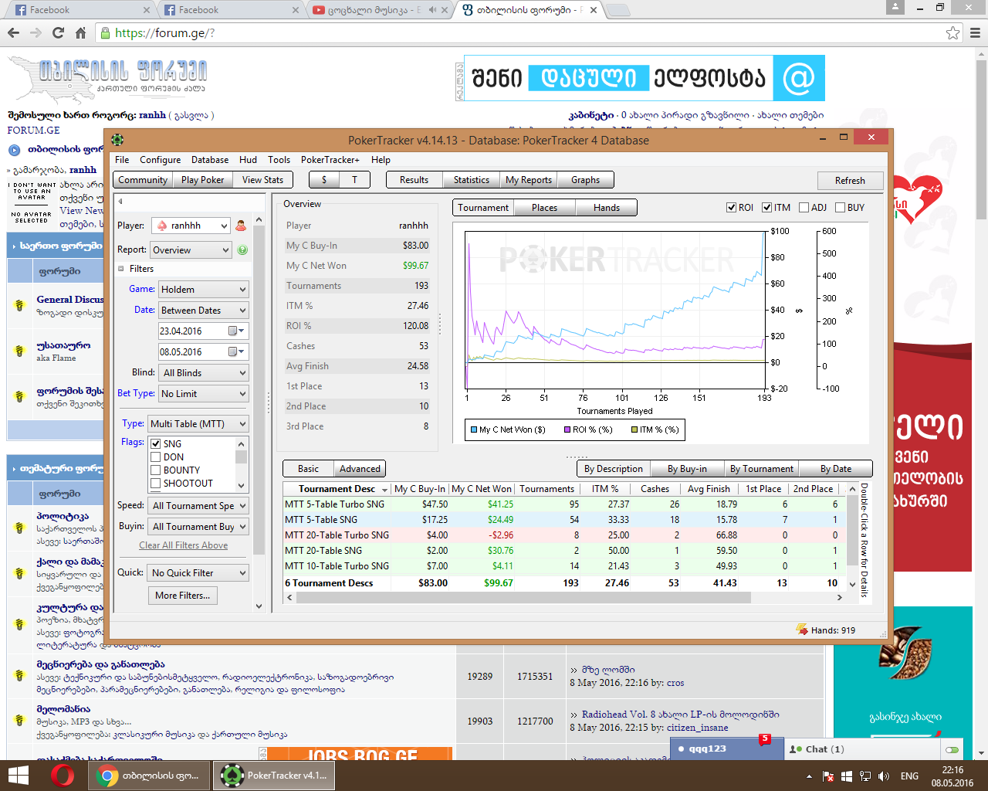Click the Action Center flag tray icon
The width and height of the screenshot is (988, 791).
(x=828, y=776)
